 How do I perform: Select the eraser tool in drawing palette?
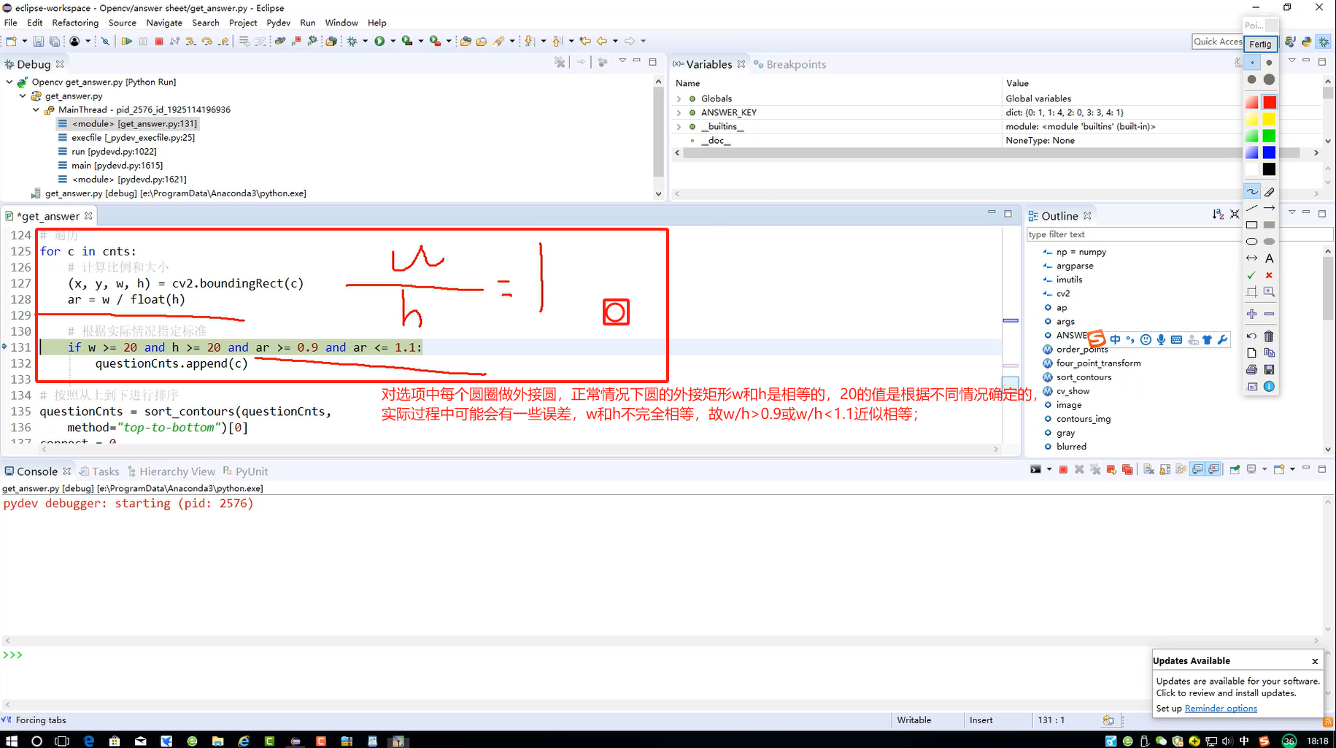[x=1269, y=192]
